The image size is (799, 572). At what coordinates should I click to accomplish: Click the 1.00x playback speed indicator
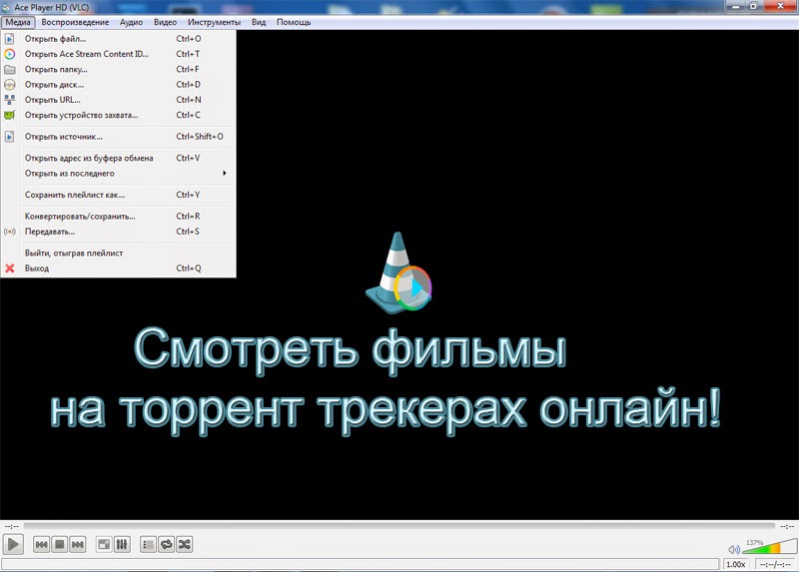pos(736,564)
